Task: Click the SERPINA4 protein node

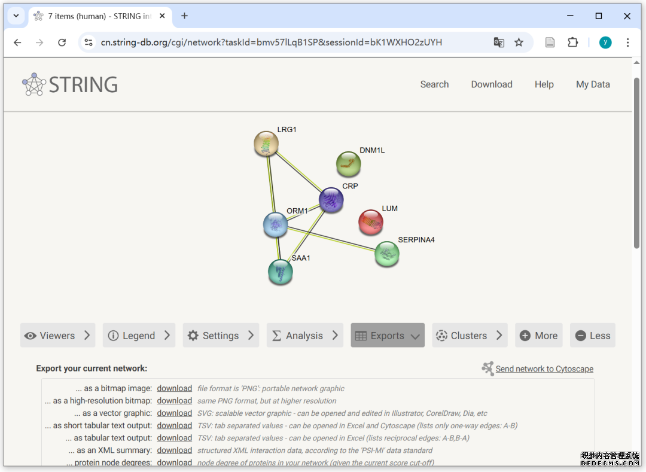Action: pyautogui.click(x=387, y=254)
